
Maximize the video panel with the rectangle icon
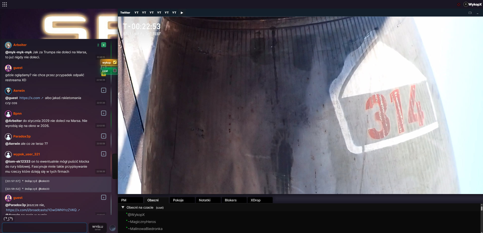coord(470,13)
